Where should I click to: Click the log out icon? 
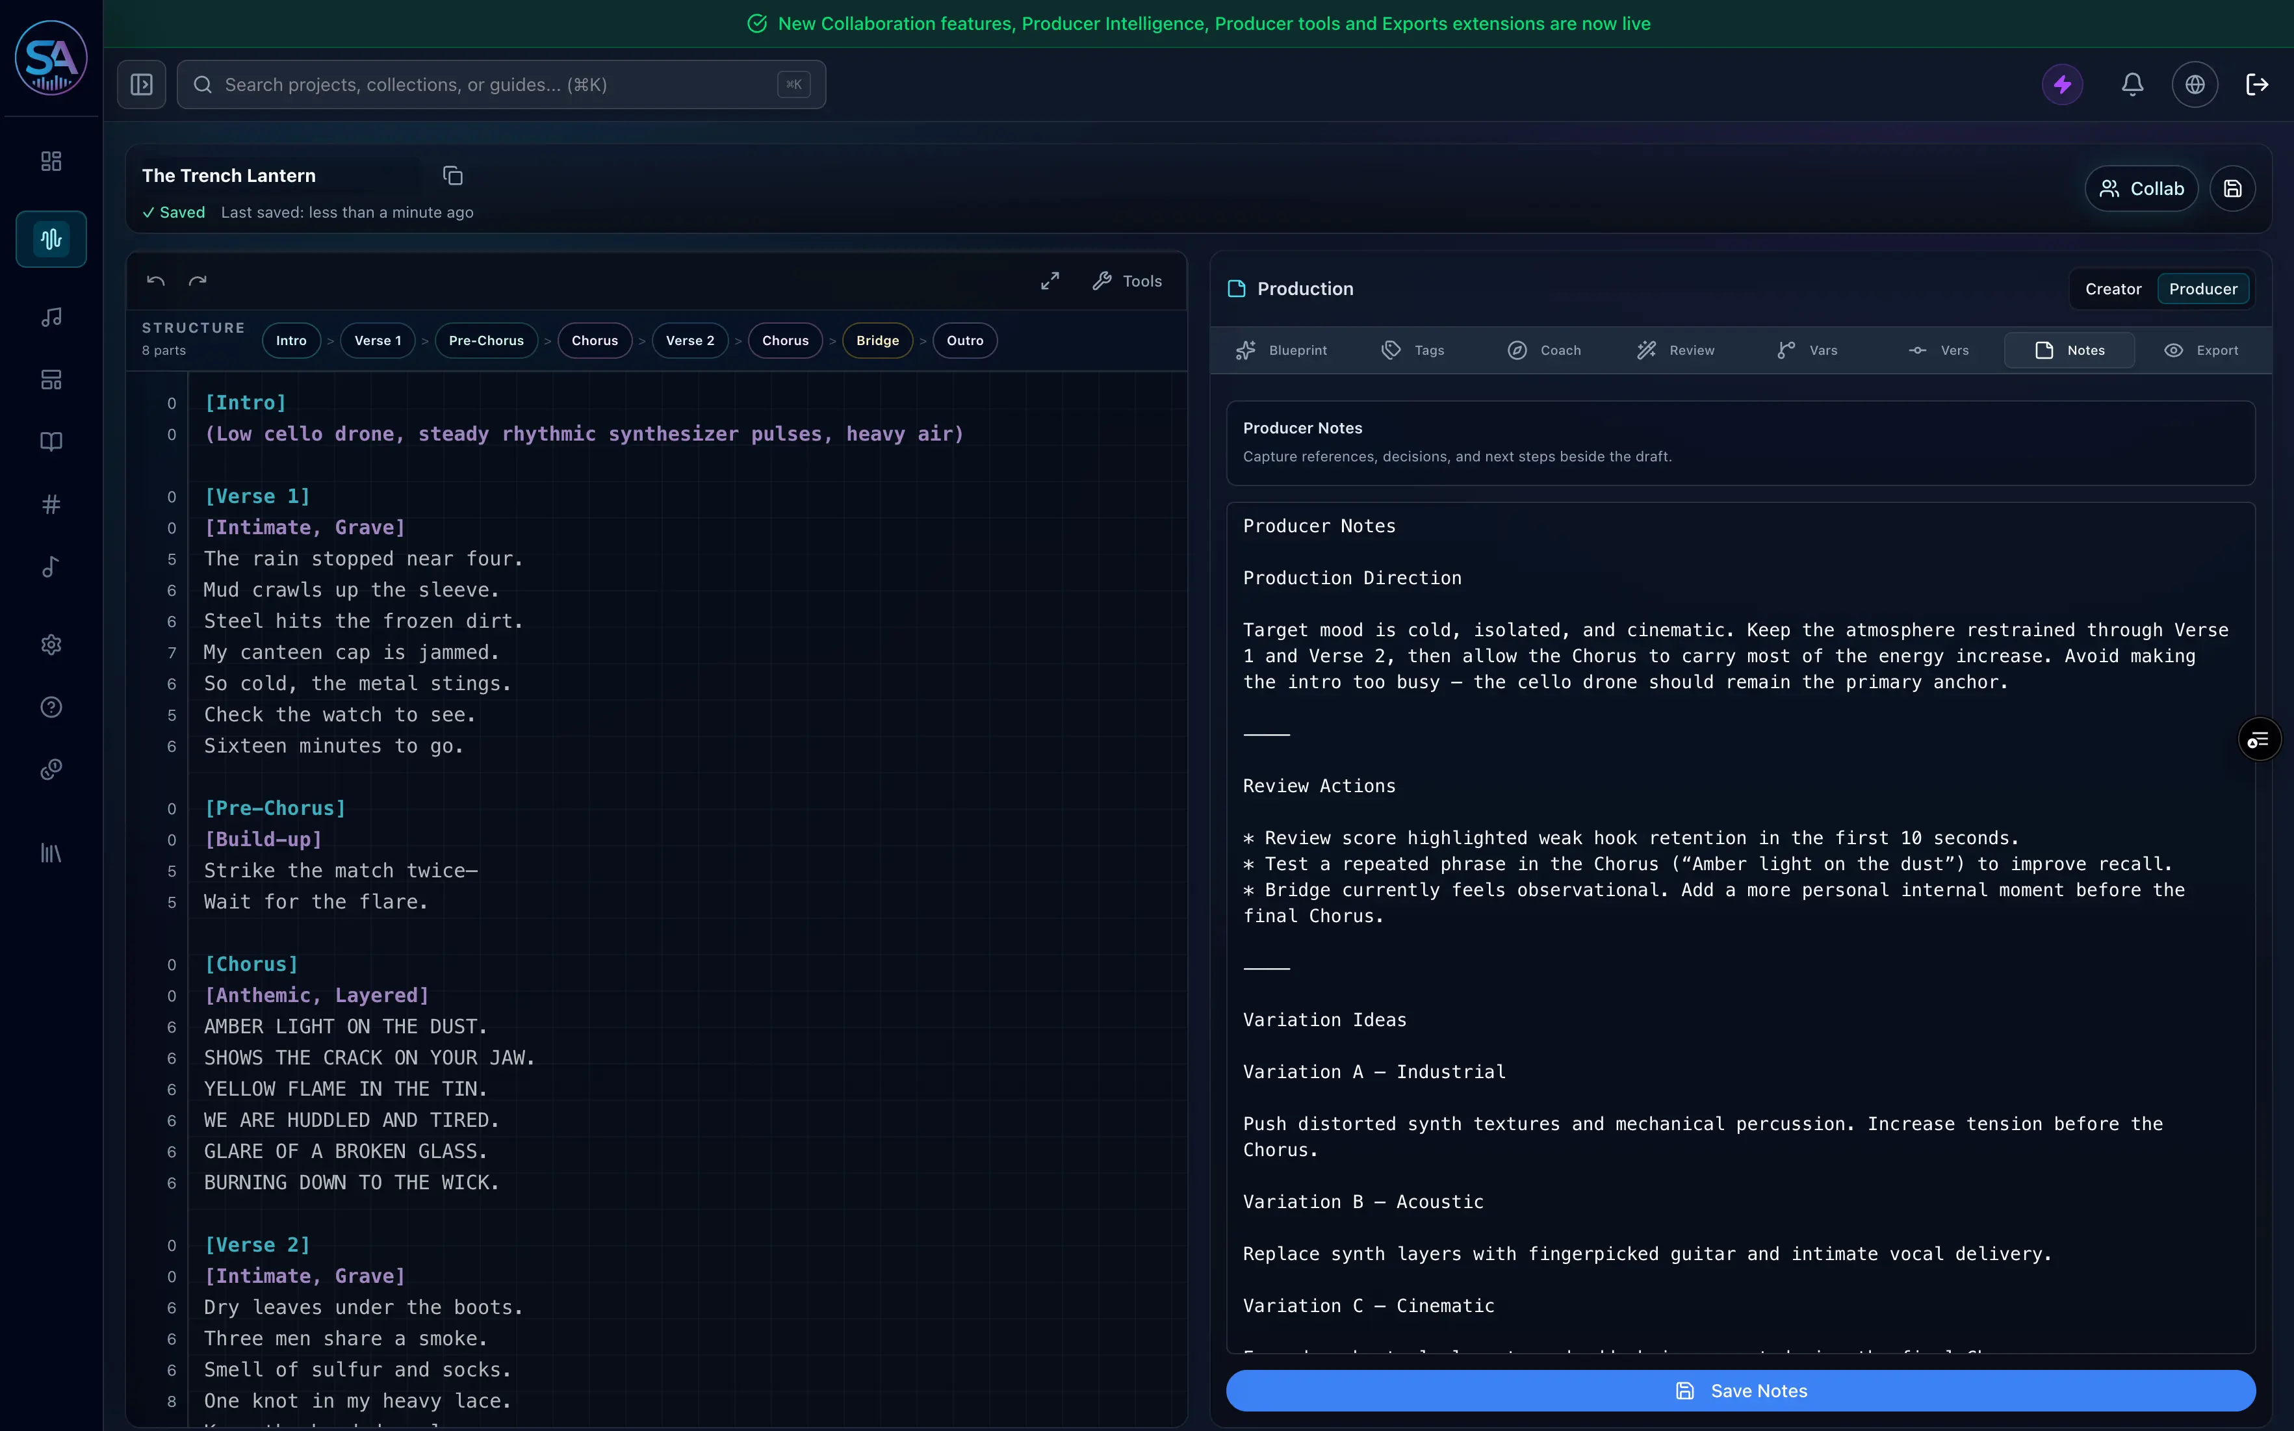(2257, 85)
